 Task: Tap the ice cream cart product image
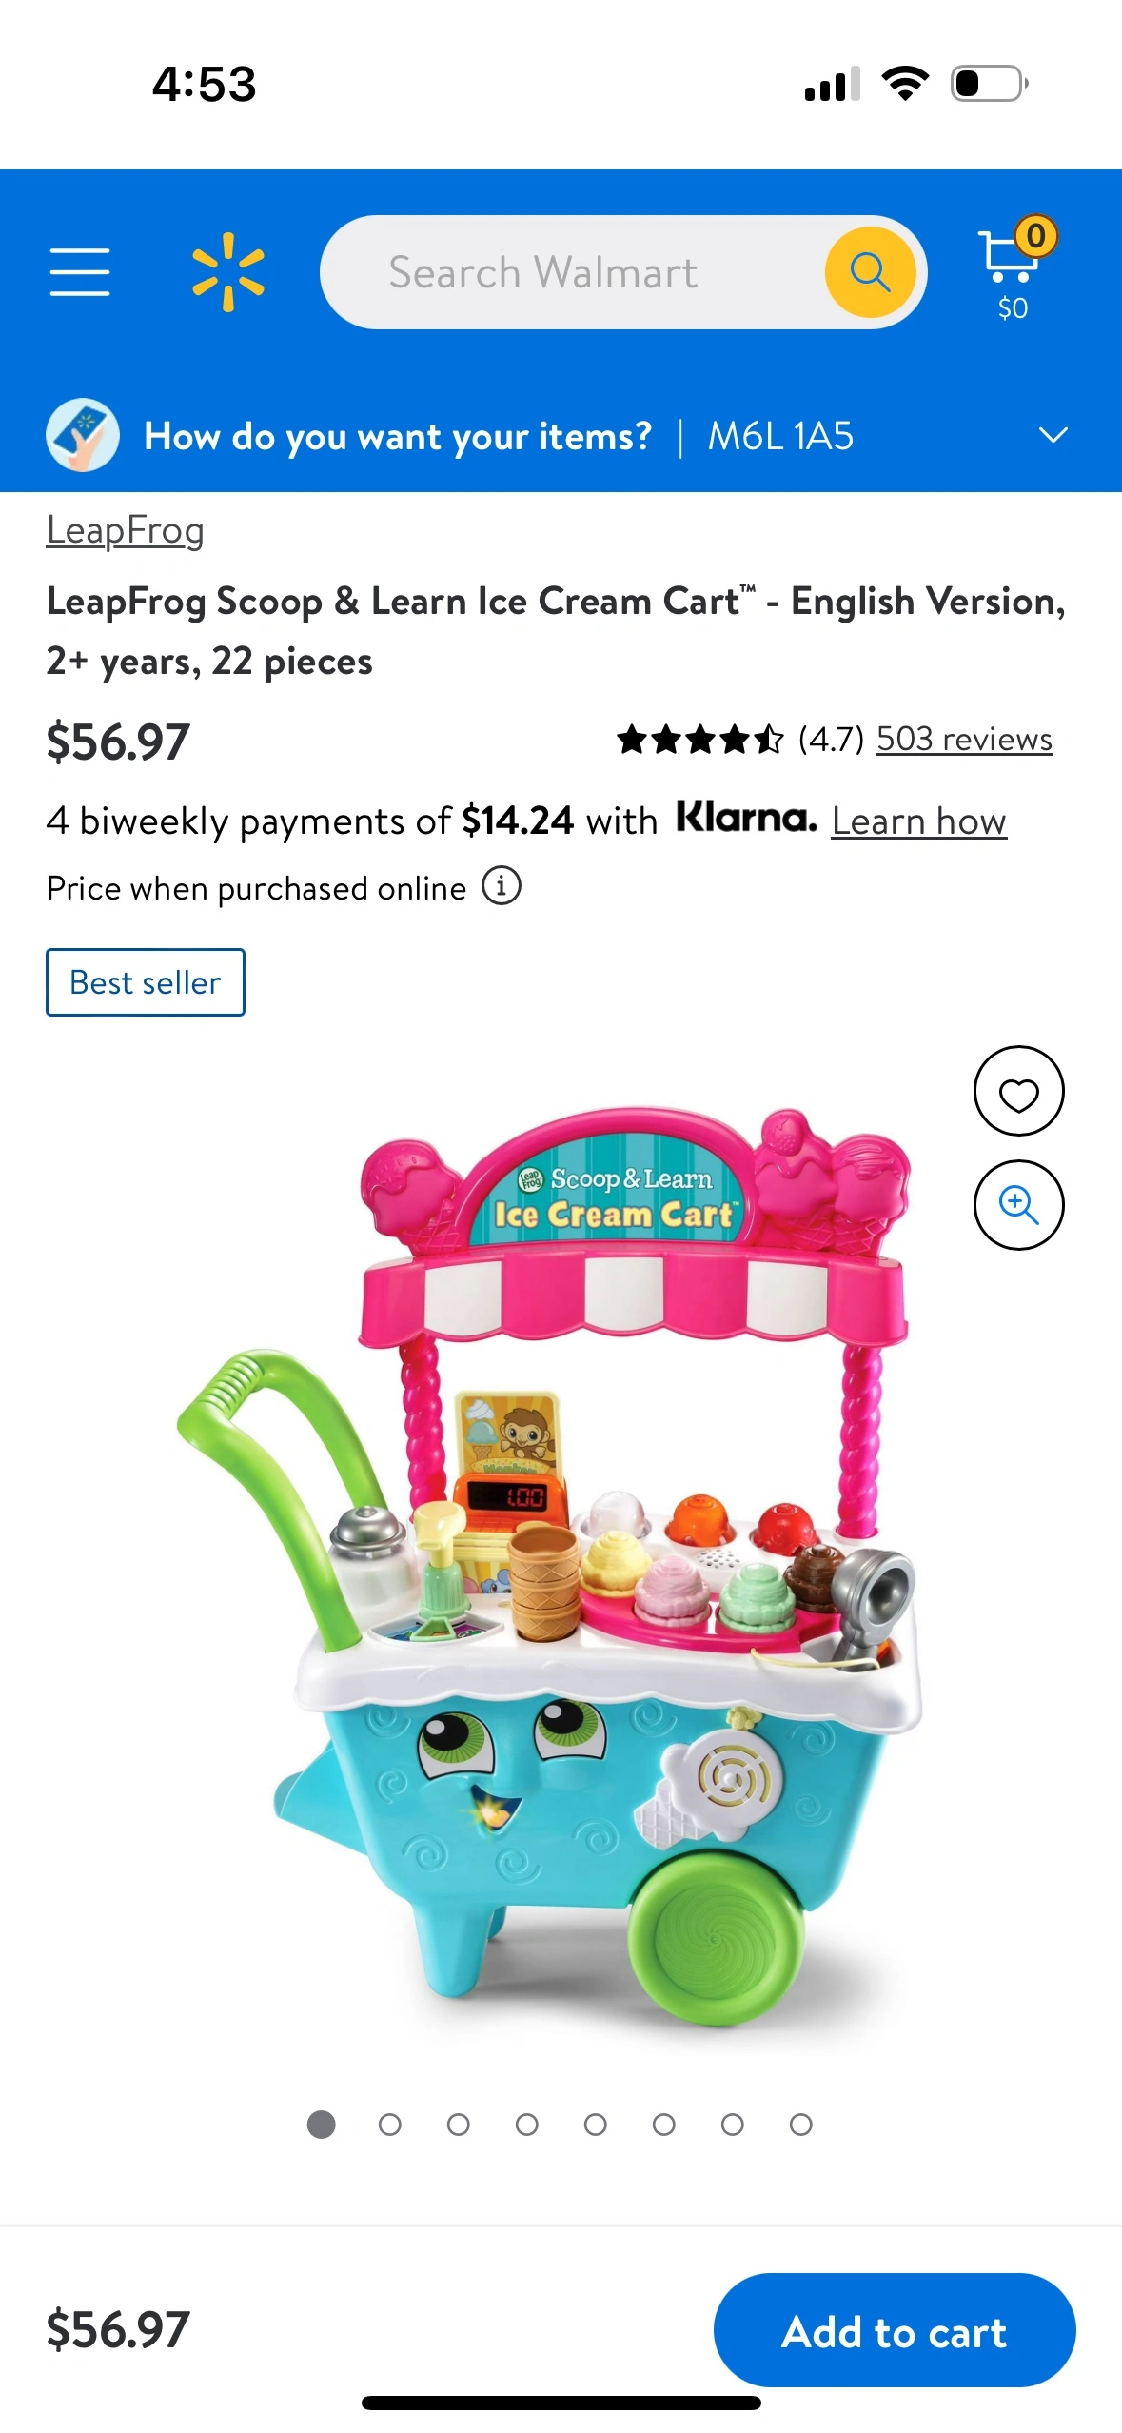(x=550, y=1566)
